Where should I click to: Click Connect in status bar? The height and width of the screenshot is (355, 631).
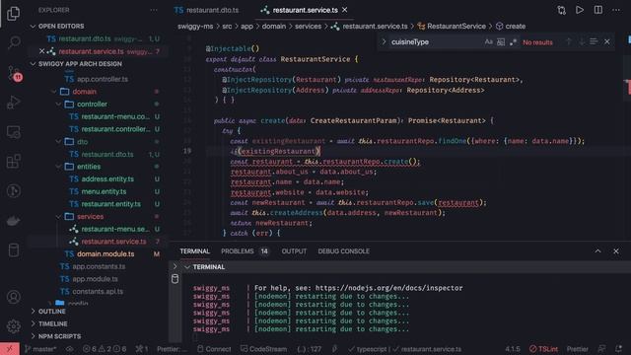[214, 349]
